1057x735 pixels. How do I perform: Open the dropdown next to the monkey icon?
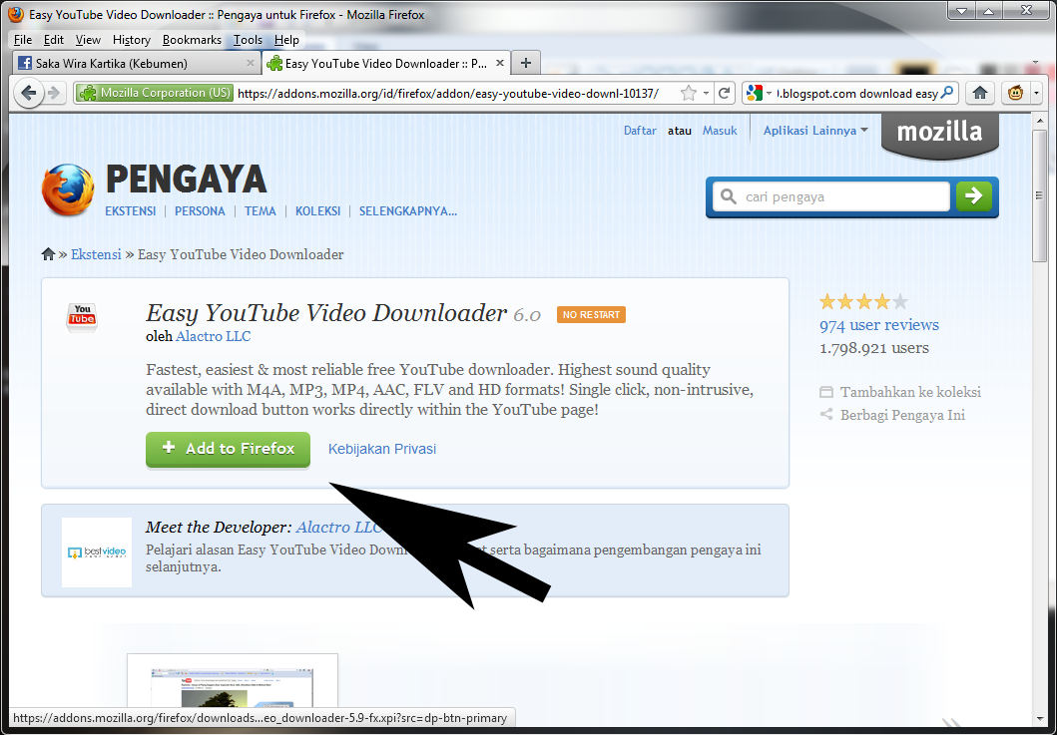1035,93
